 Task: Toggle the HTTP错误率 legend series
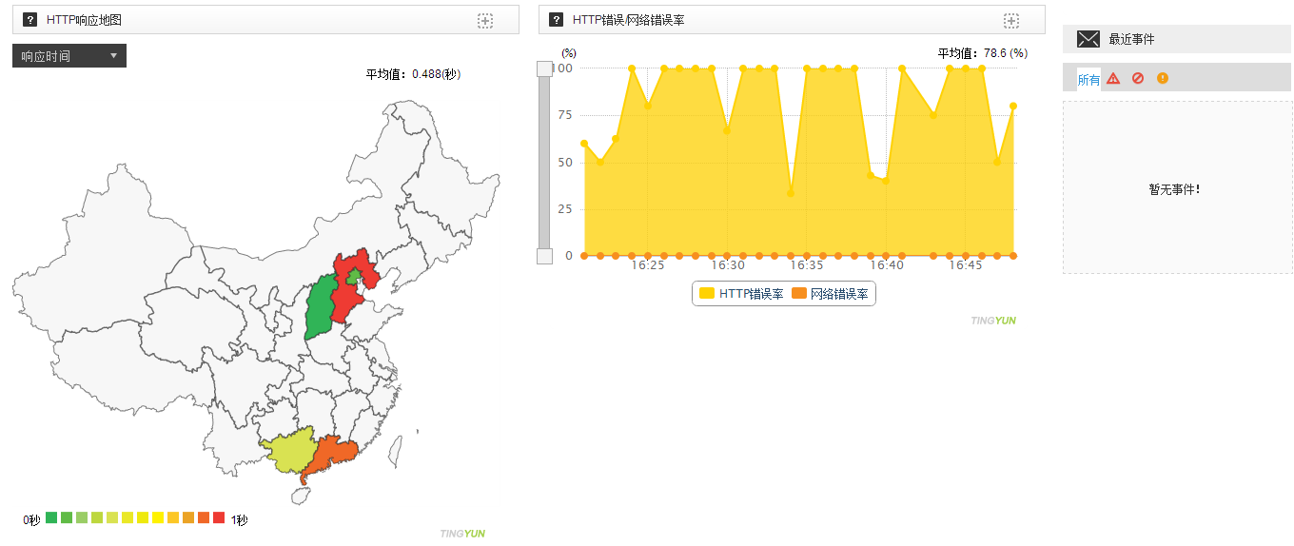742,294
